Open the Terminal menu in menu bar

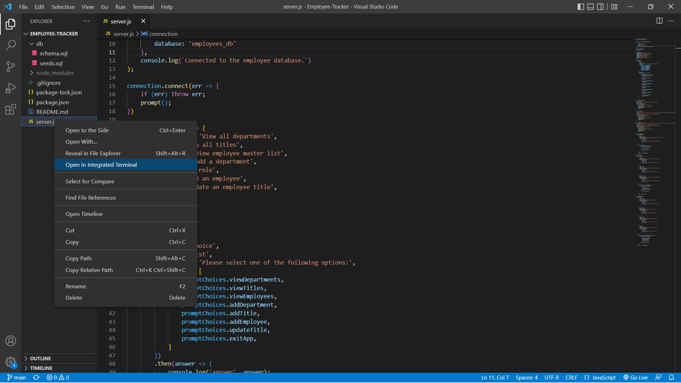[x=143, y=7]
